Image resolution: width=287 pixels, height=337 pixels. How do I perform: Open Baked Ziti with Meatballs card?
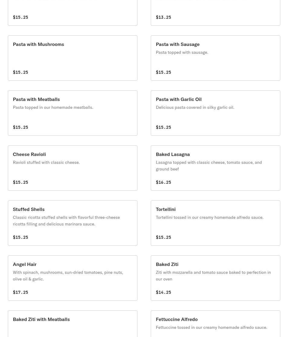(x=73, y=324)
